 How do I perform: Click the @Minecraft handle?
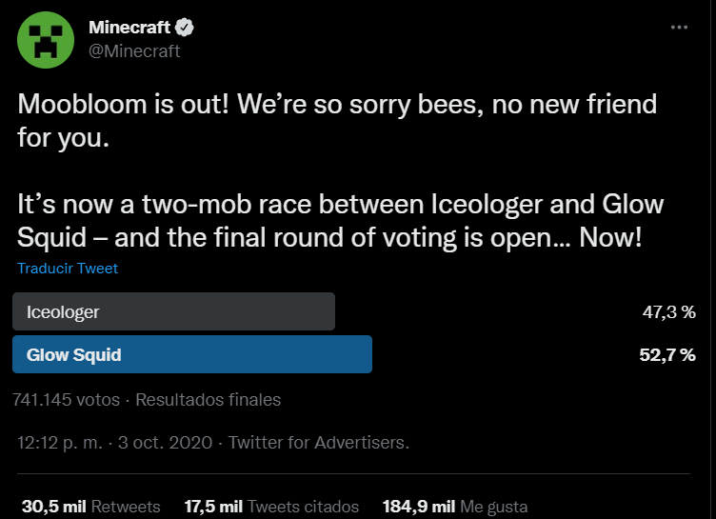tap(134, 51)
